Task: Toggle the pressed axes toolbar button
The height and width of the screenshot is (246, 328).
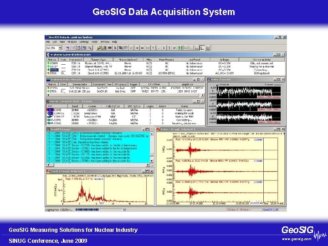Action: (x=202, y=48)
